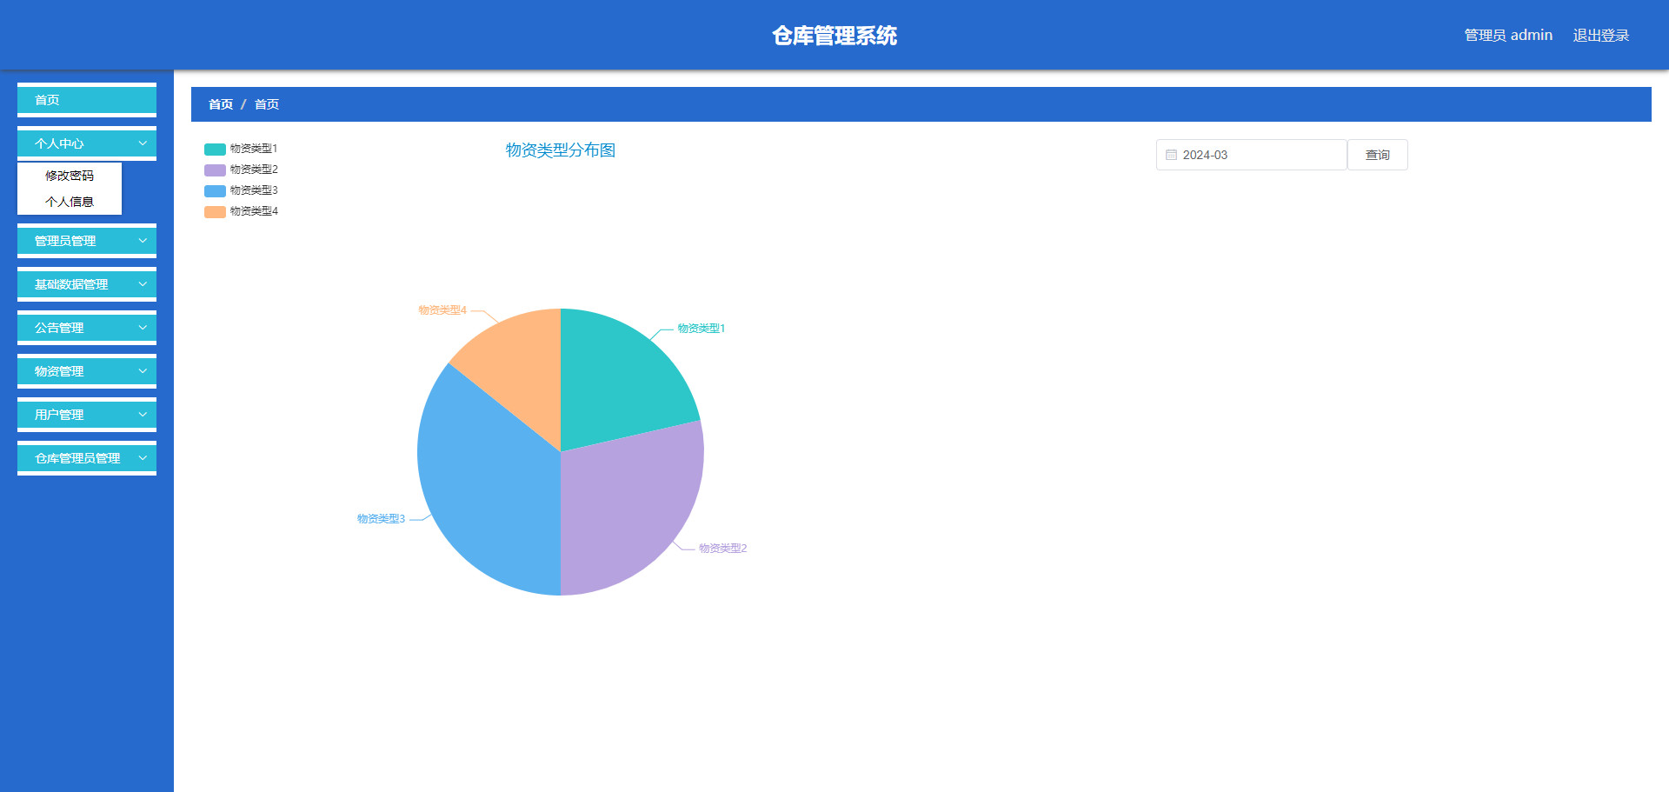Collapse the 个人中心 menu chevron
The height and width of the screenshot is (792, 1669).
point(143,143)
